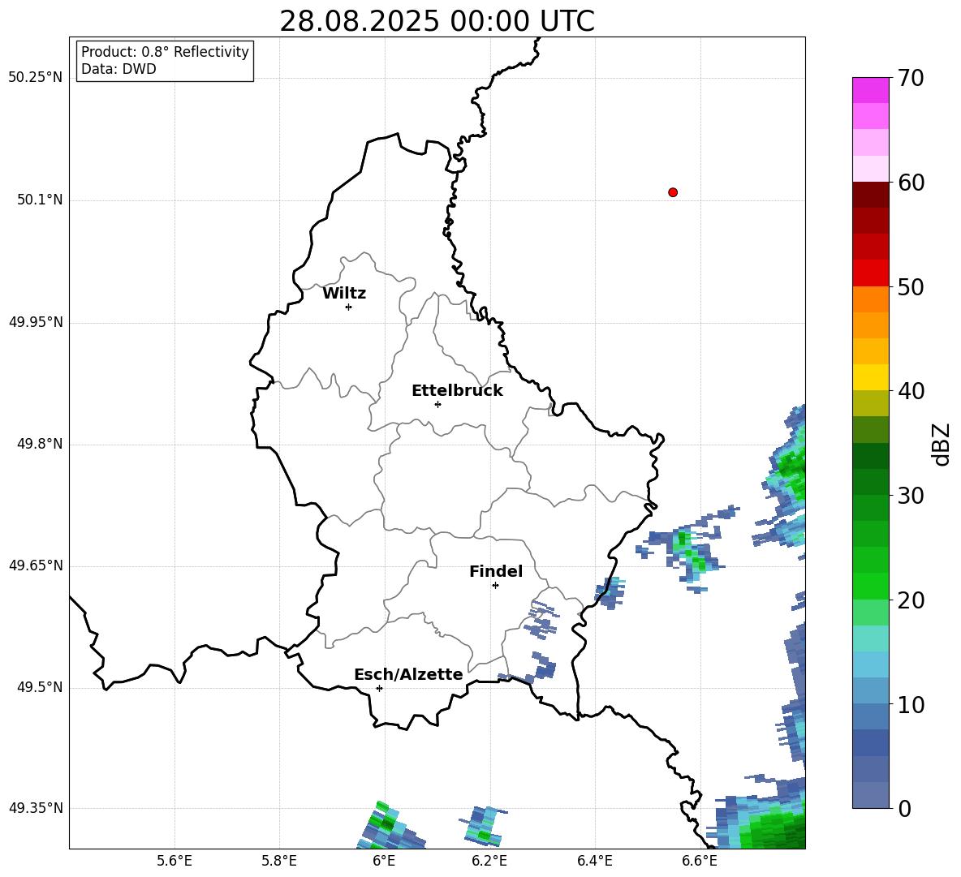
Task: Click the title 28.08.2025 00:00 UTC
Action: point(437,21)
